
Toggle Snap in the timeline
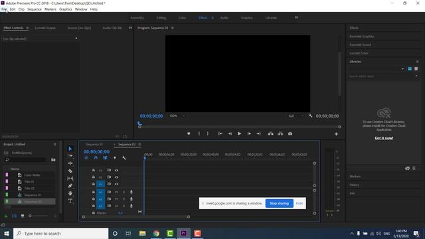pyautogui.click(x=96, y=158)
